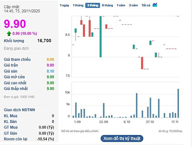Click the tallest volume bar near 17.11
The height and width of the screenshot is (147, 192).
tap(178, 103)
